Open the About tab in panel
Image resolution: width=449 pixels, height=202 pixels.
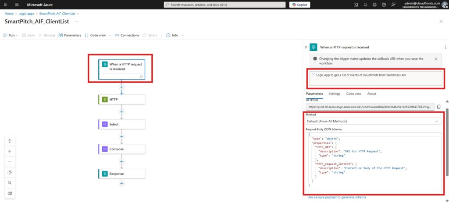point(371,94)
